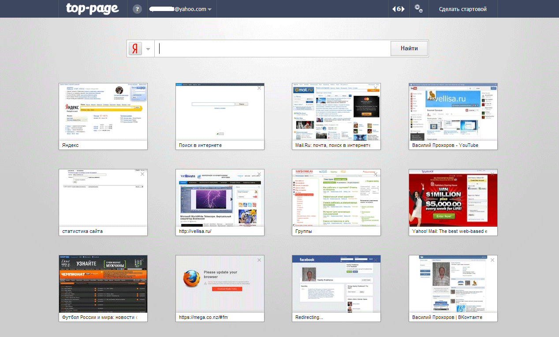Decrease tile count with left arrow
This screenshot has width=559, height=337.
(x=394, y=9)
